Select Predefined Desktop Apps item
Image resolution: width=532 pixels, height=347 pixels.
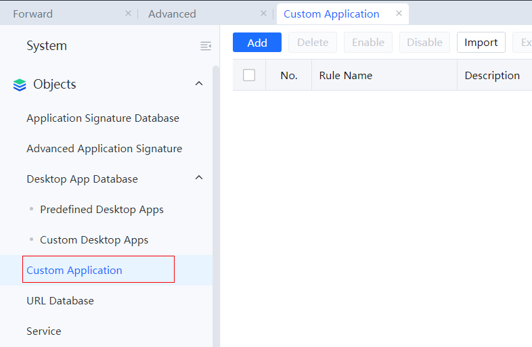[102, 210]
